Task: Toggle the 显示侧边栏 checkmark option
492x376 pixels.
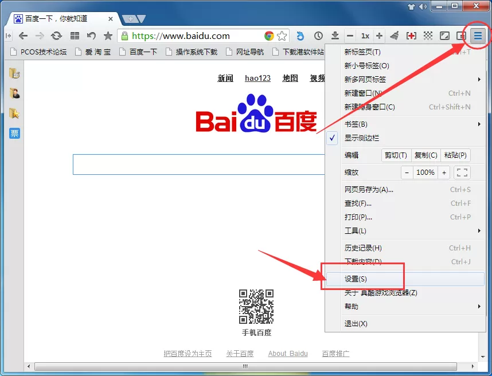Action: (x=405, y=138)
